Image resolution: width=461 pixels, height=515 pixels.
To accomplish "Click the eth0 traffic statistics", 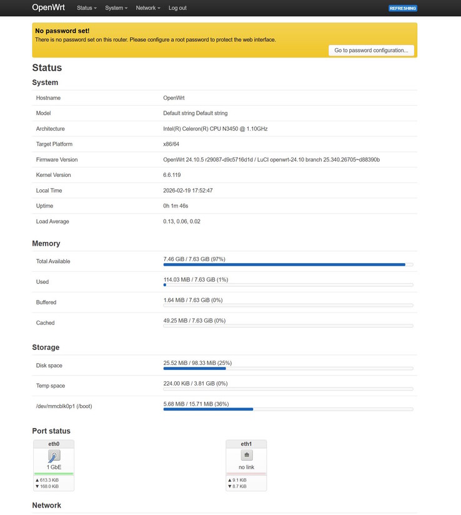I will tap(49, 482).
